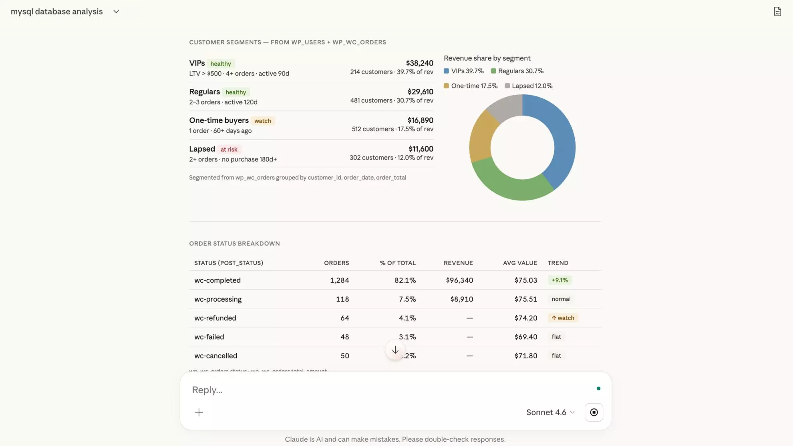Open the document panel icon at top right
The height and width of the screenshot is (446, 793).
[x=777, y=12]
